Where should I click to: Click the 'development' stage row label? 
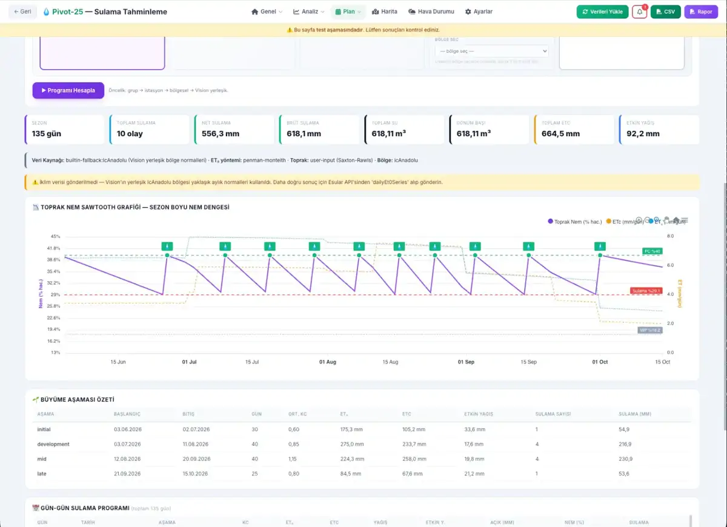click(x=53, y=444)
